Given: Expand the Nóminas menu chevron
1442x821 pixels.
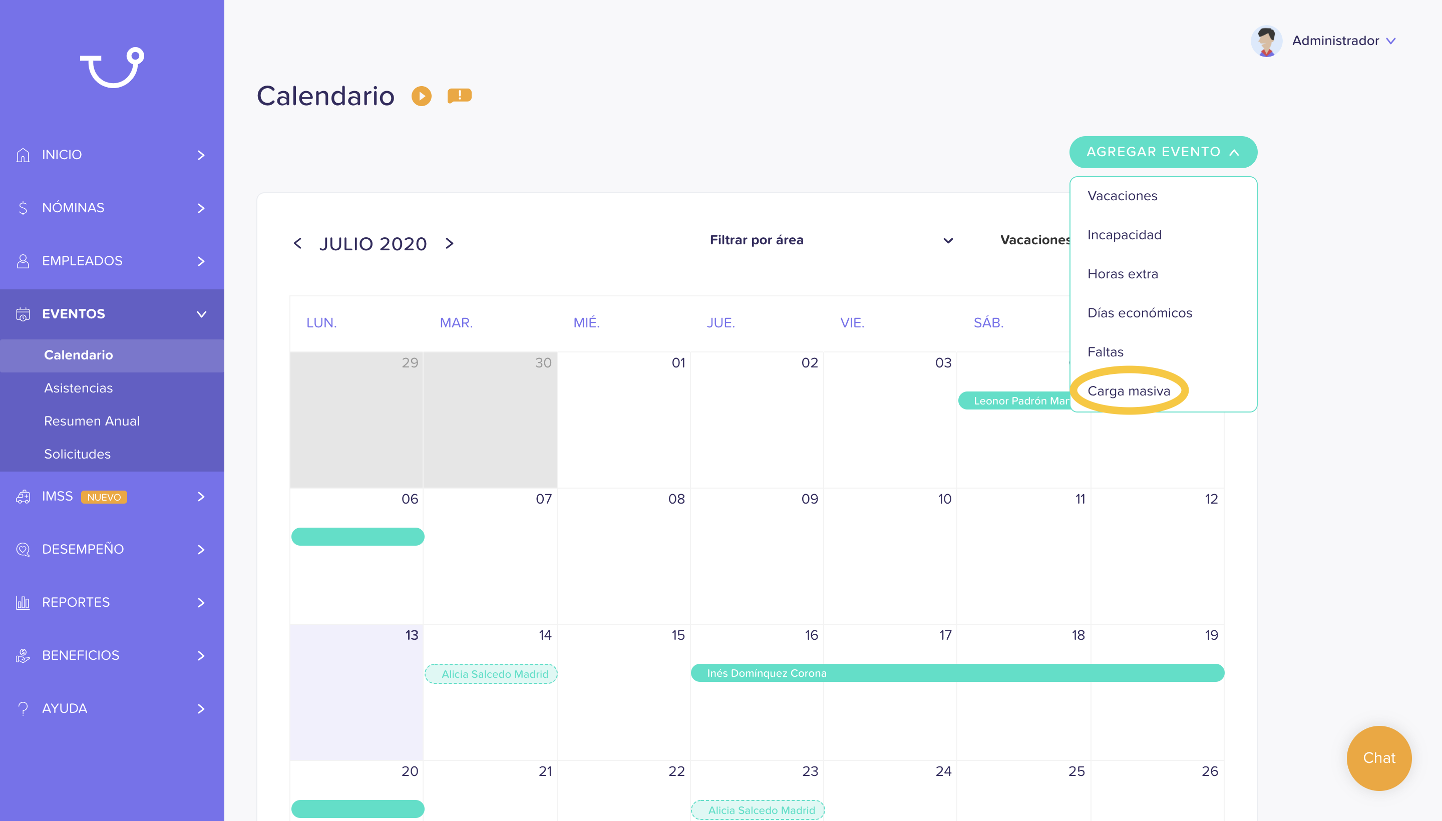Looking at the screenshot, I should (x=201, y=208).
